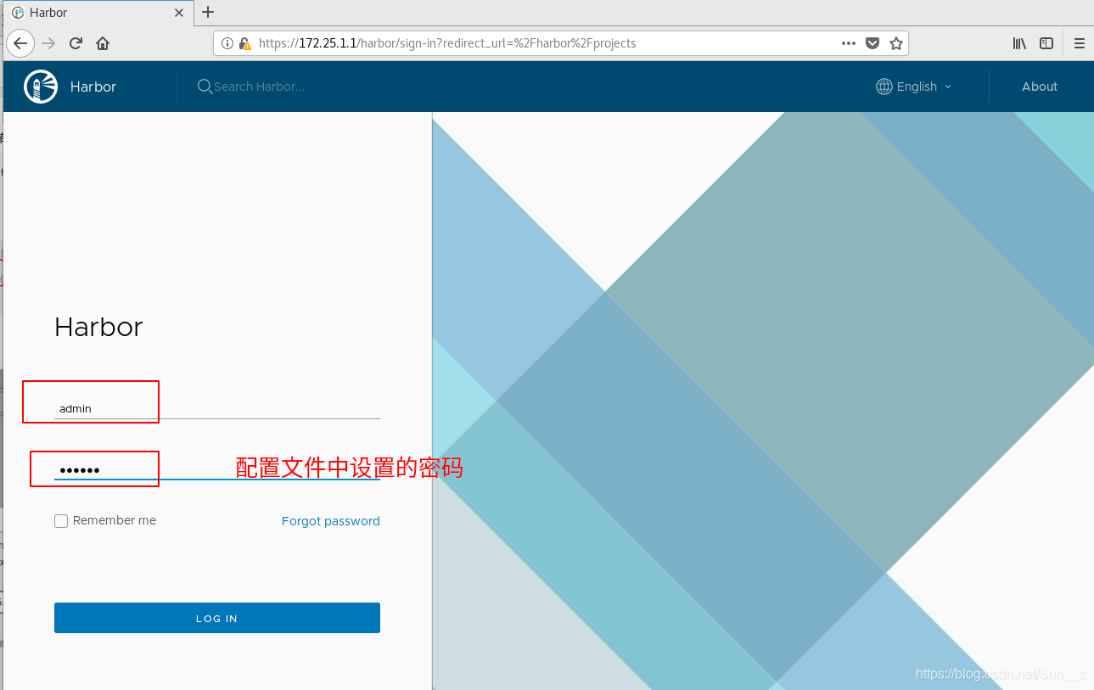
Task: Click the globe language icon
Action: 884,87
